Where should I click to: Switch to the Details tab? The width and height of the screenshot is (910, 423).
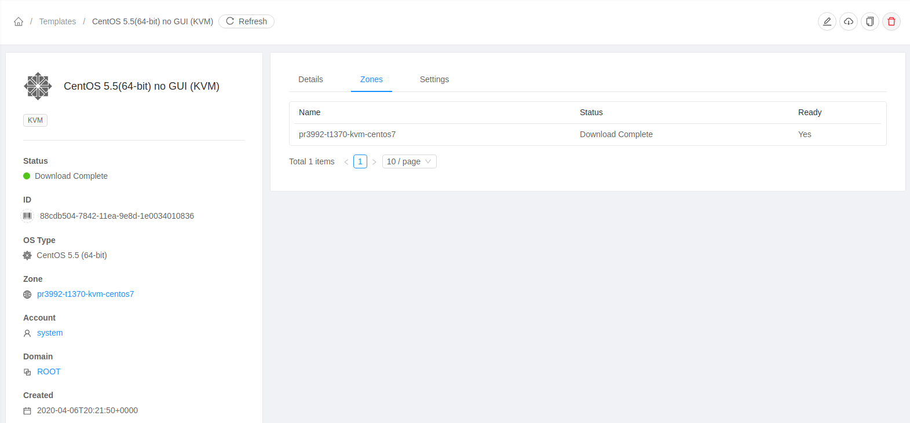pos(310,79)
